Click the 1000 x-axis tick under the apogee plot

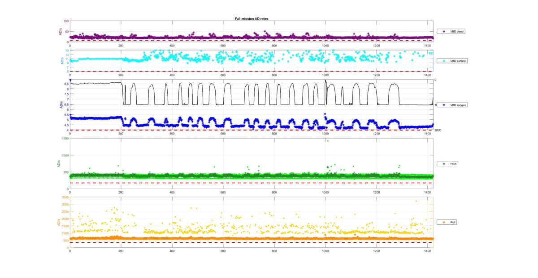pos(325,133)
